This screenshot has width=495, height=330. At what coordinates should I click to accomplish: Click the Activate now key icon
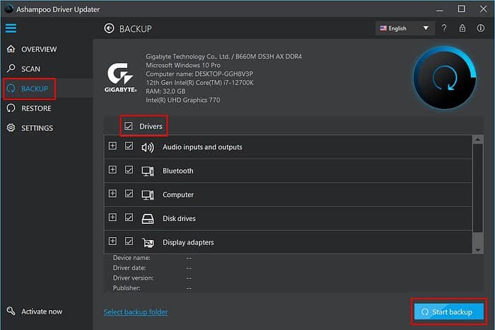point(11,311)
